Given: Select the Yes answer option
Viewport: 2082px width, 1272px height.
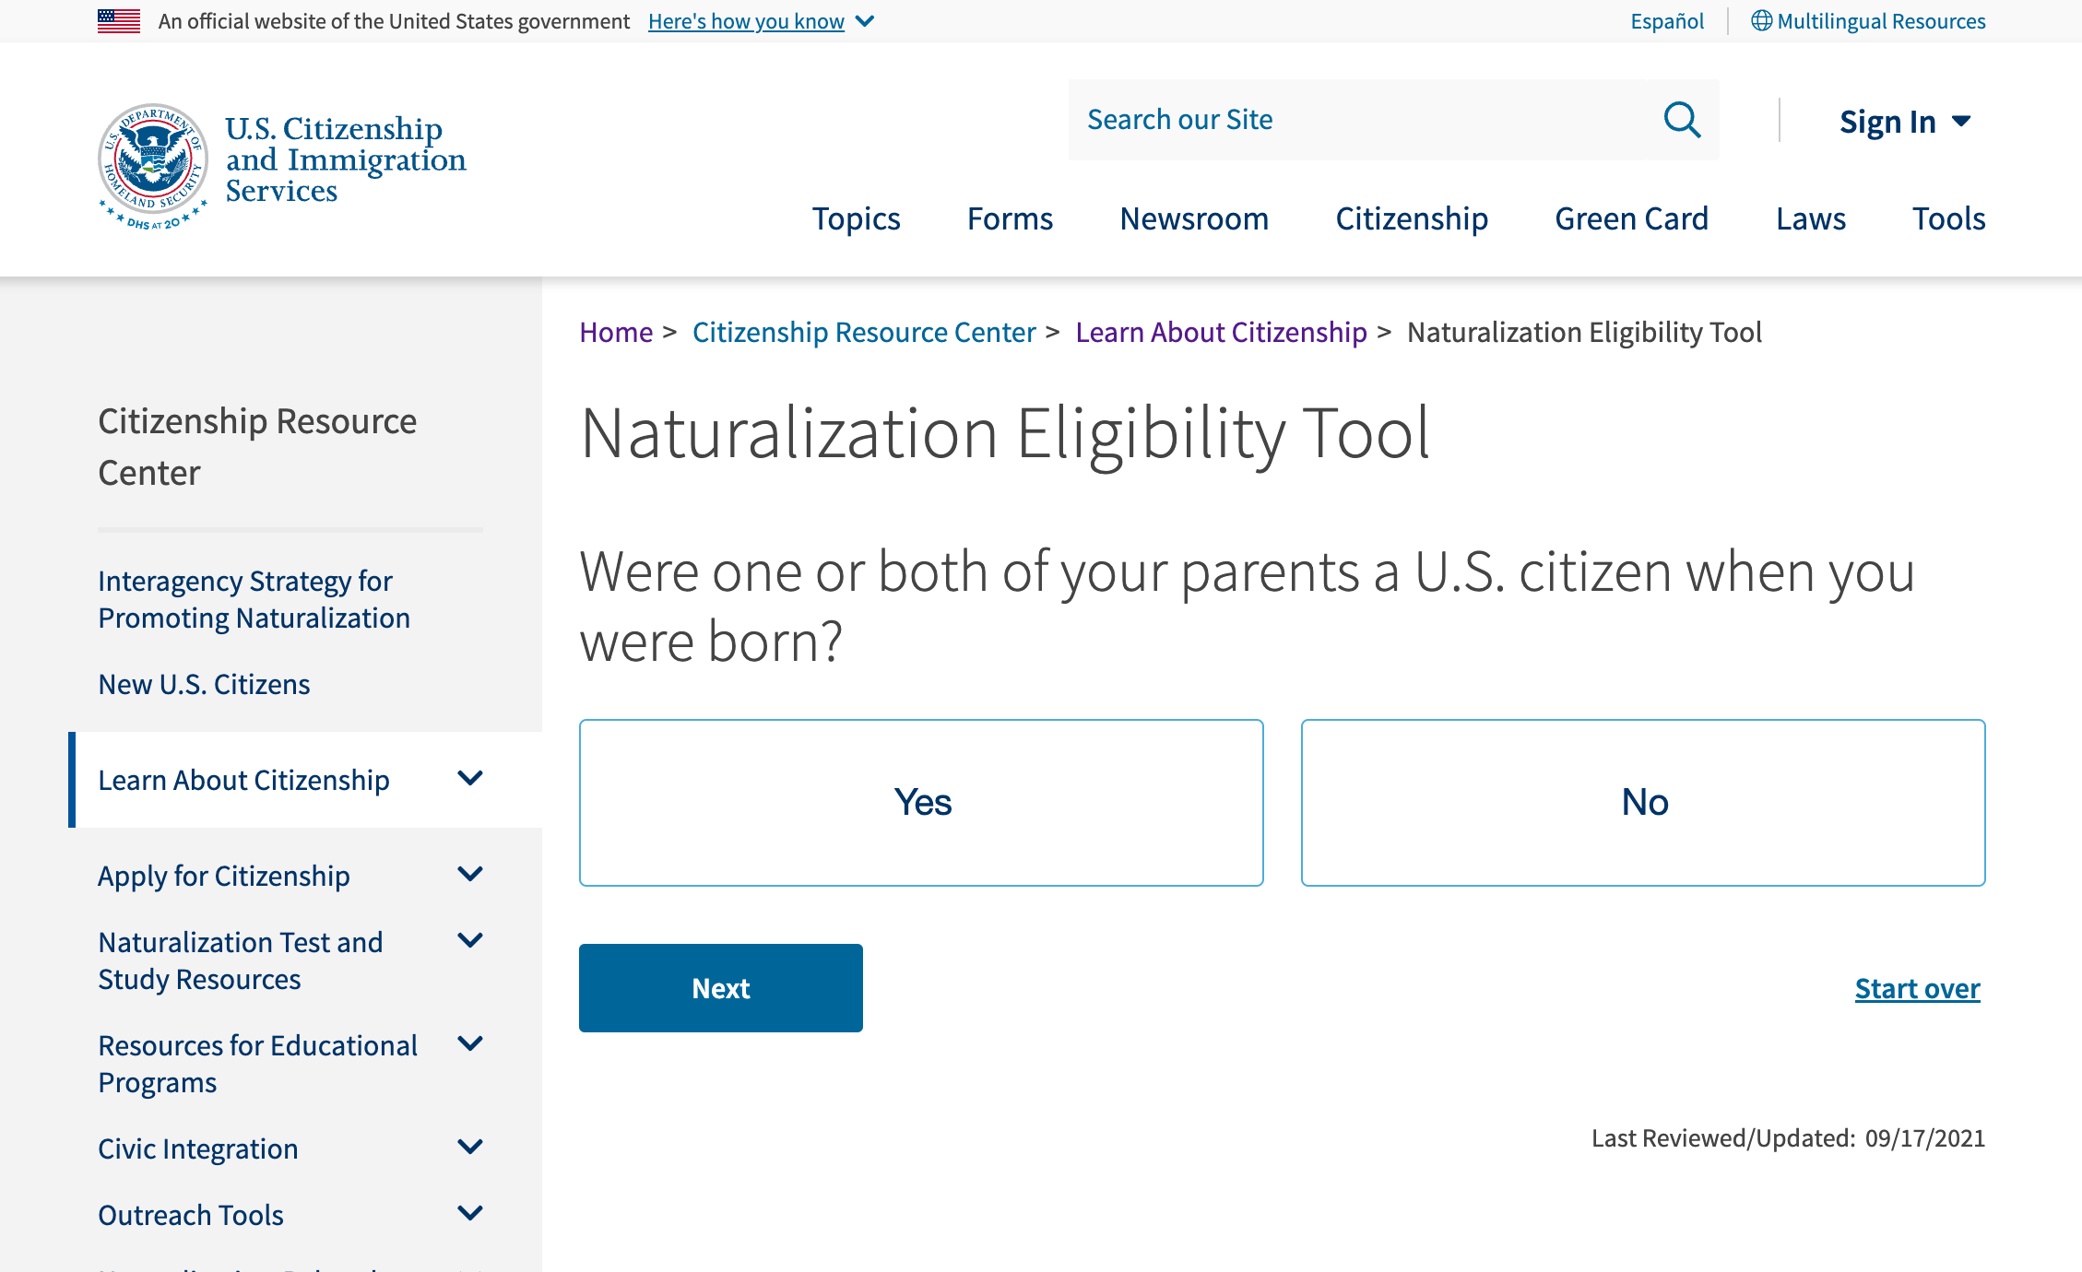Looking at the screenshot, I should [x=921, y=802].
